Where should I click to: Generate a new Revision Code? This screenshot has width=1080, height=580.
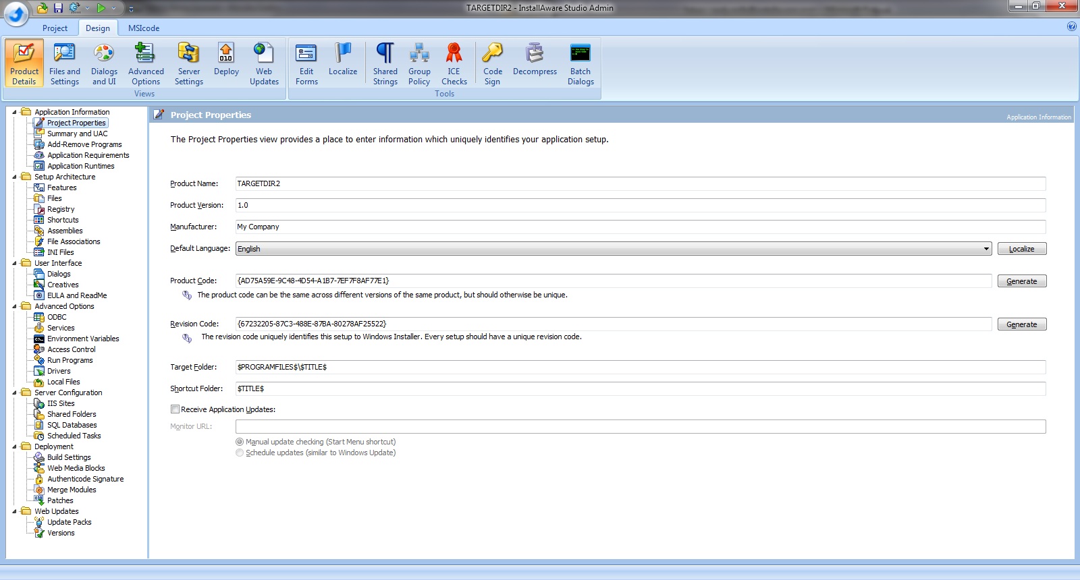click(1021, 324)
